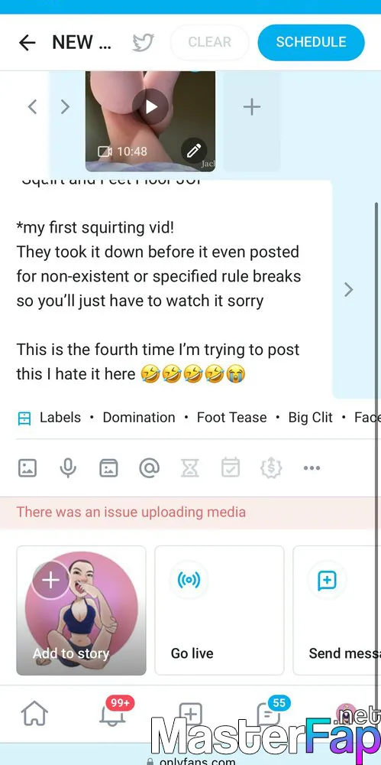381x765 pixels.
Task: Toggle the Twitter bird share icon
Action: (x=144, y=43)
